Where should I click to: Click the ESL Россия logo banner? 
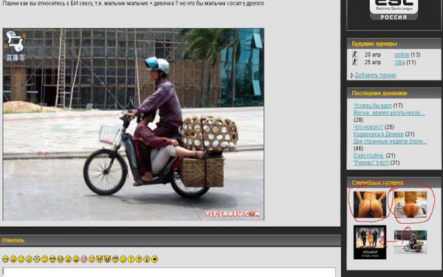[x=394, y=10]
